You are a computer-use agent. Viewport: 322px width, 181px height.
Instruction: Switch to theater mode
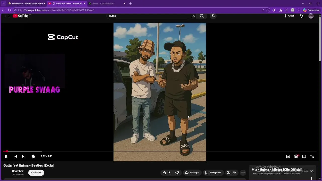coord(304,156)
